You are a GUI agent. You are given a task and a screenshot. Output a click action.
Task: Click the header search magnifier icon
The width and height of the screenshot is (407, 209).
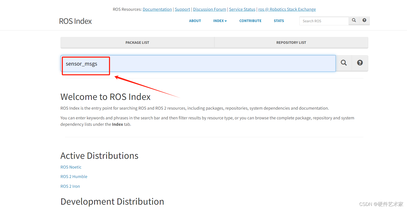(x=354, y=20)
